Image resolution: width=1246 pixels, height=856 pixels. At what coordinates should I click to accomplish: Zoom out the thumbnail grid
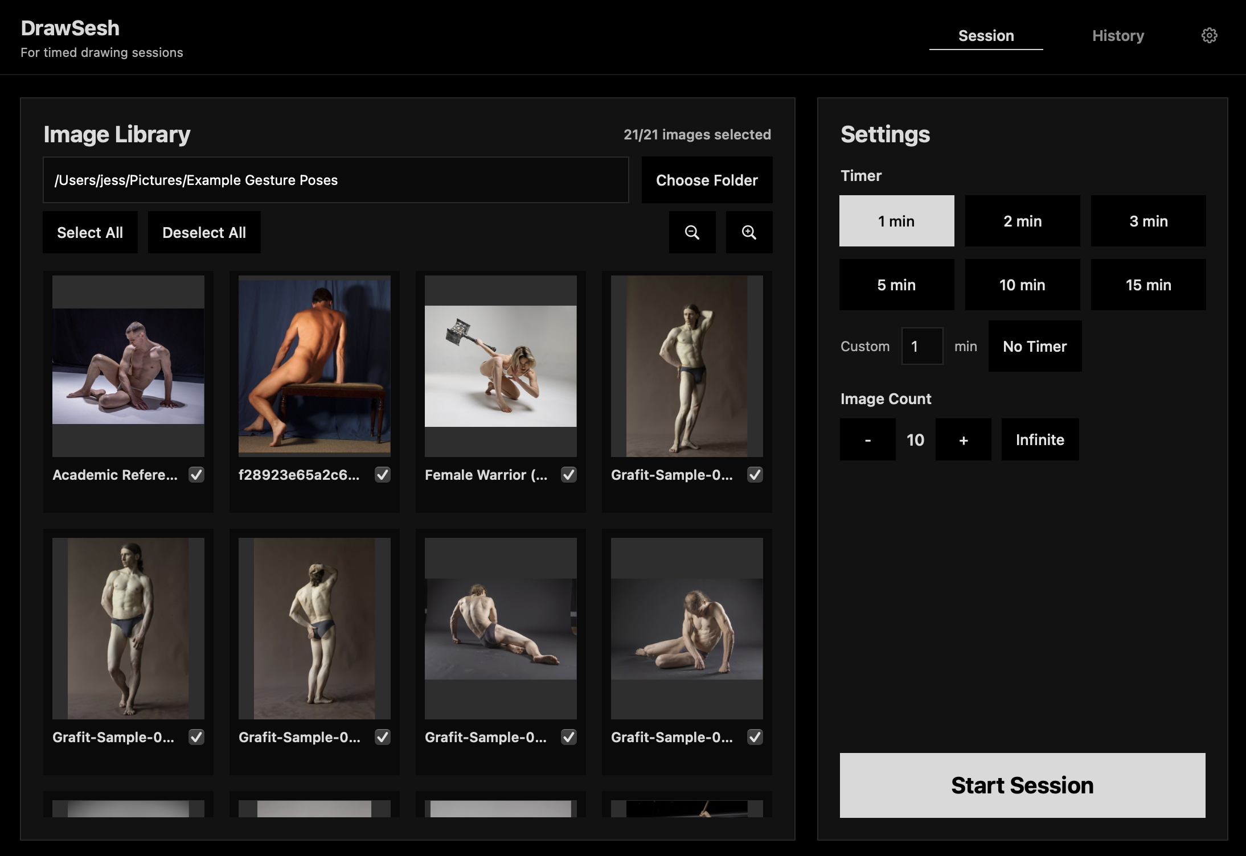pos(692,232)
